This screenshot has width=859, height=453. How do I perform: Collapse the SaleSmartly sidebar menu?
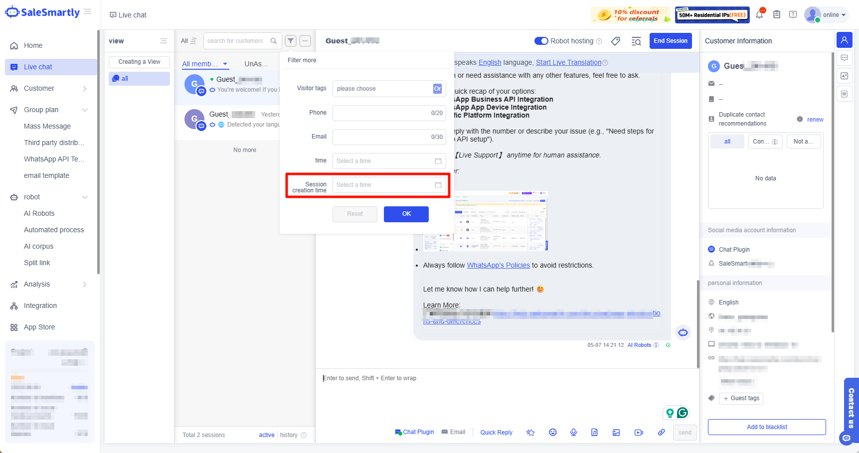coord(88,12)
